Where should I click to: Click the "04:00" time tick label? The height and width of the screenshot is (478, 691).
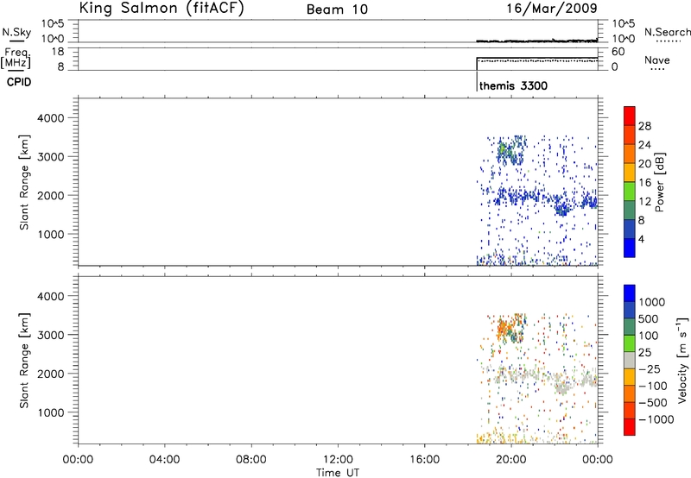point(164,460)
